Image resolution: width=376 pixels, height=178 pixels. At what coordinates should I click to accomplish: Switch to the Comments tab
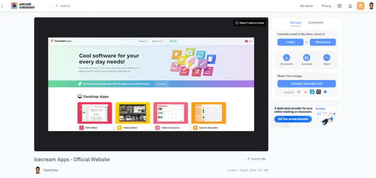click(315, 23)
